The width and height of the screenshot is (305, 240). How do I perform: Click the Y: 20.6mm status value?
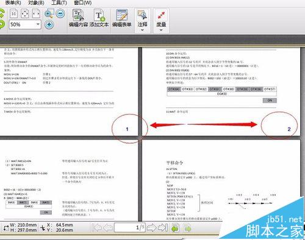(60, 230)
